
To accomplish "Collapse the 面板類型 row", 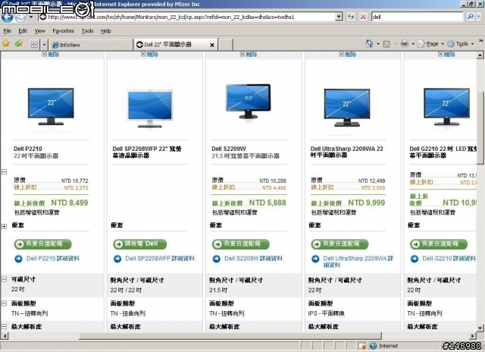I will click(x=5, y=303).
